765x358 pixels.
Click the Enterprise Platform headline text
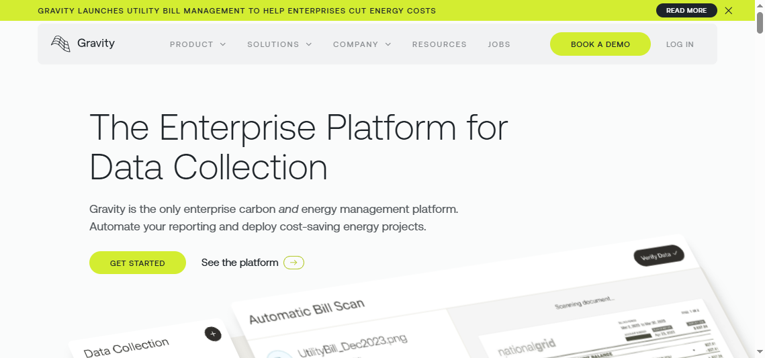[x=299, y=147]
